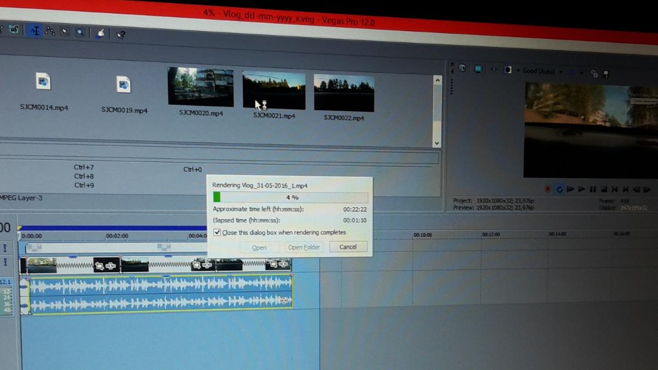
Task: Click the What's This help icon
Action: tap(121, 35)
